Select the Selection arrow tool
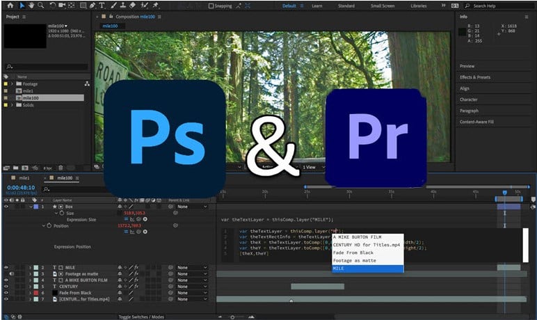Viewport: 537px width, 320px height. click(x=22, y=6)
